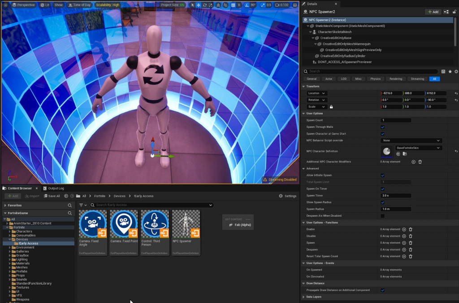Click the Show viewport button
The image size is (459, 303).
click(x=59, y=5)
